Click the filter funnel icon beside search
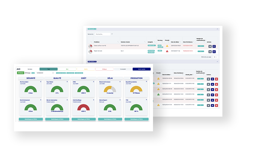256x153 pixels. (112, 34)
